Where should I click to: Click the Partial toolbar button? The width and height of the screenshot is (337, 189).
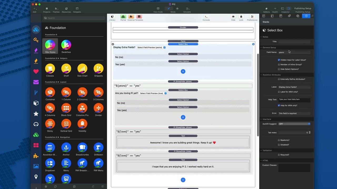[x=123, y=18]
